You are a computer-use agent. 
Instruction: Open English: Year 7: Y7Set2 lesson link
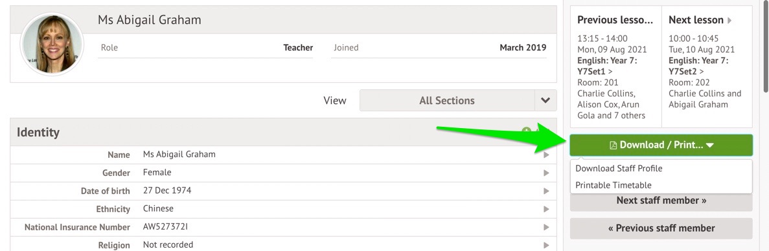tap(698, 66)
